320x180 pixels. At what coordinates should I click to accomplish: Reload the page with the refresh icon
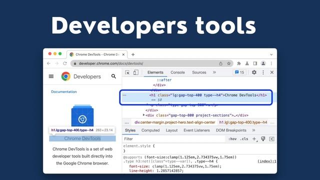[x=65, y=63]
